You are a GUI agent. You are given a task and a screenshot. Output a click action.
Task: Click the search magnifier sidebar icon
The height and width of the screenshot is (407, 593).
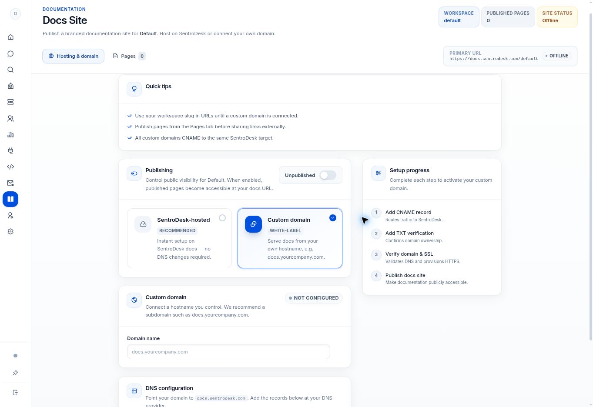point(10,70)
